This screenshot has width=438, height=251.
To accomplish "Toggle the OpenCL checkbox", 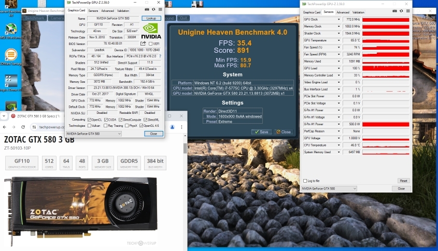I will [x=89, y=120].
